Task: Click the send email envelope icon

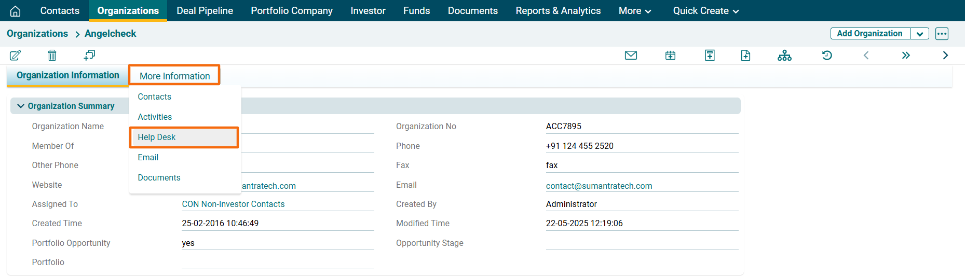Action: click(631, 56)
